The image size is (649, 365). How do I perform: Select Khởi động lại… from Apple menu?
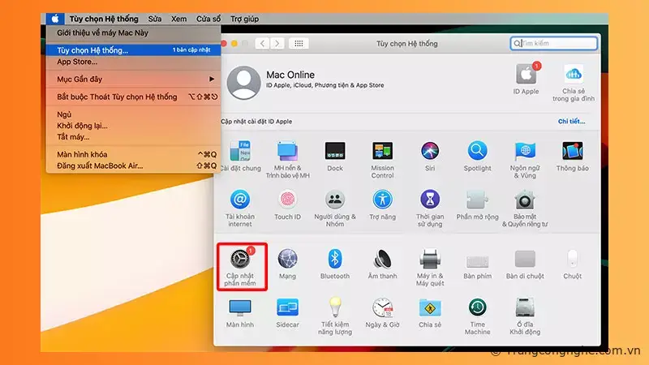point(82,126)
